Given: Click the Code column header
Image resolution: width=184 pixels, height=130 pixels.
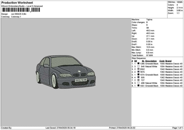Looking at the screenshot, I should tap(162, 61).
